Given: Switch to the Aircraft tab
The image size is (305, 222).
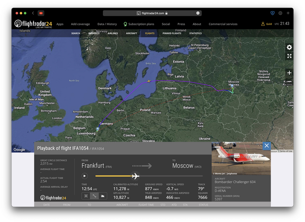Looking at the screenshot, I should tap(132, 34).
